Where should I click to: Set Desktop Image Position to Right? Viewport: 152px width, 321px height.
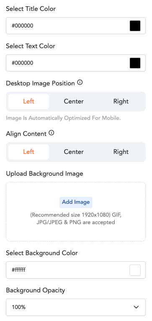coord(121,102)
